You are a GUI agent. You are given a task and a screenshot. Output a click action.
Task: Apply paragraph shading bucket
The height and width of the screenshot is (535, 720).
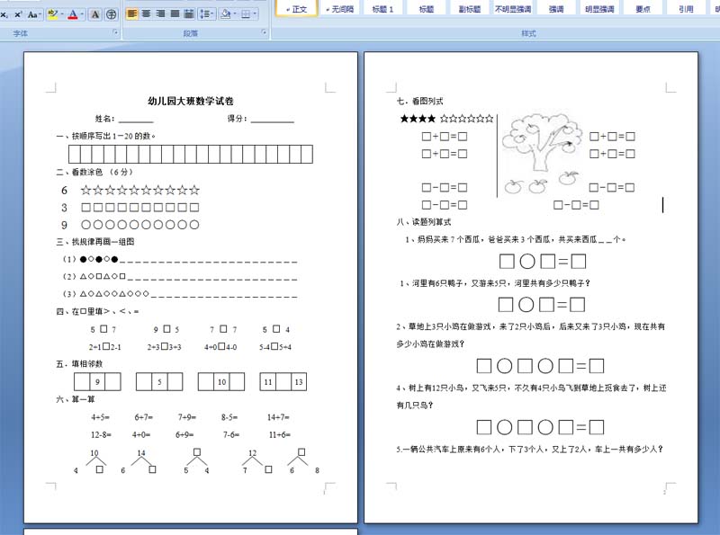click(x=225, y=13)
